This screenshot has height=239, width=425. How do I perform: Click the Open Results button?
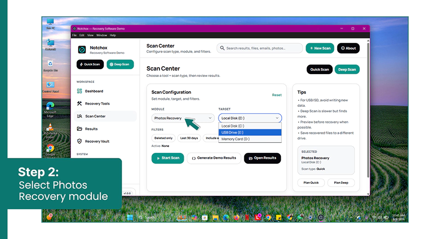point(262,158)
